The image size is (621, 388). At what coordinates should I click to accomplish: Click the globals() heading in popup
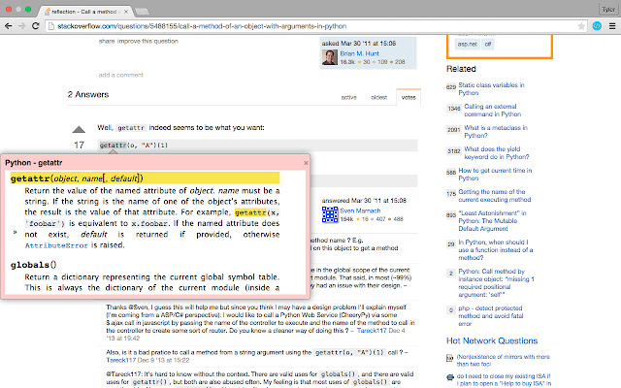coord(34,265)
